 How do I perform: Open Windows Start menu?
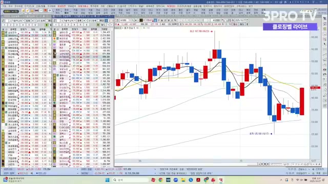click(107, 180)
